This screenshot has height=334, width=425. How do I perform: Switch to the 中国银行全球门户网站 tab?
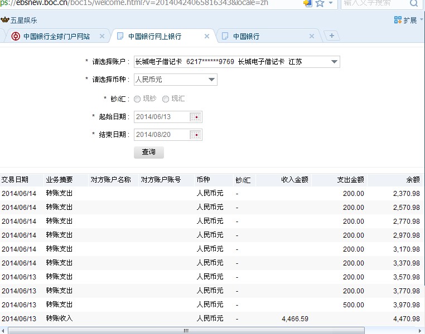(56, 36)
